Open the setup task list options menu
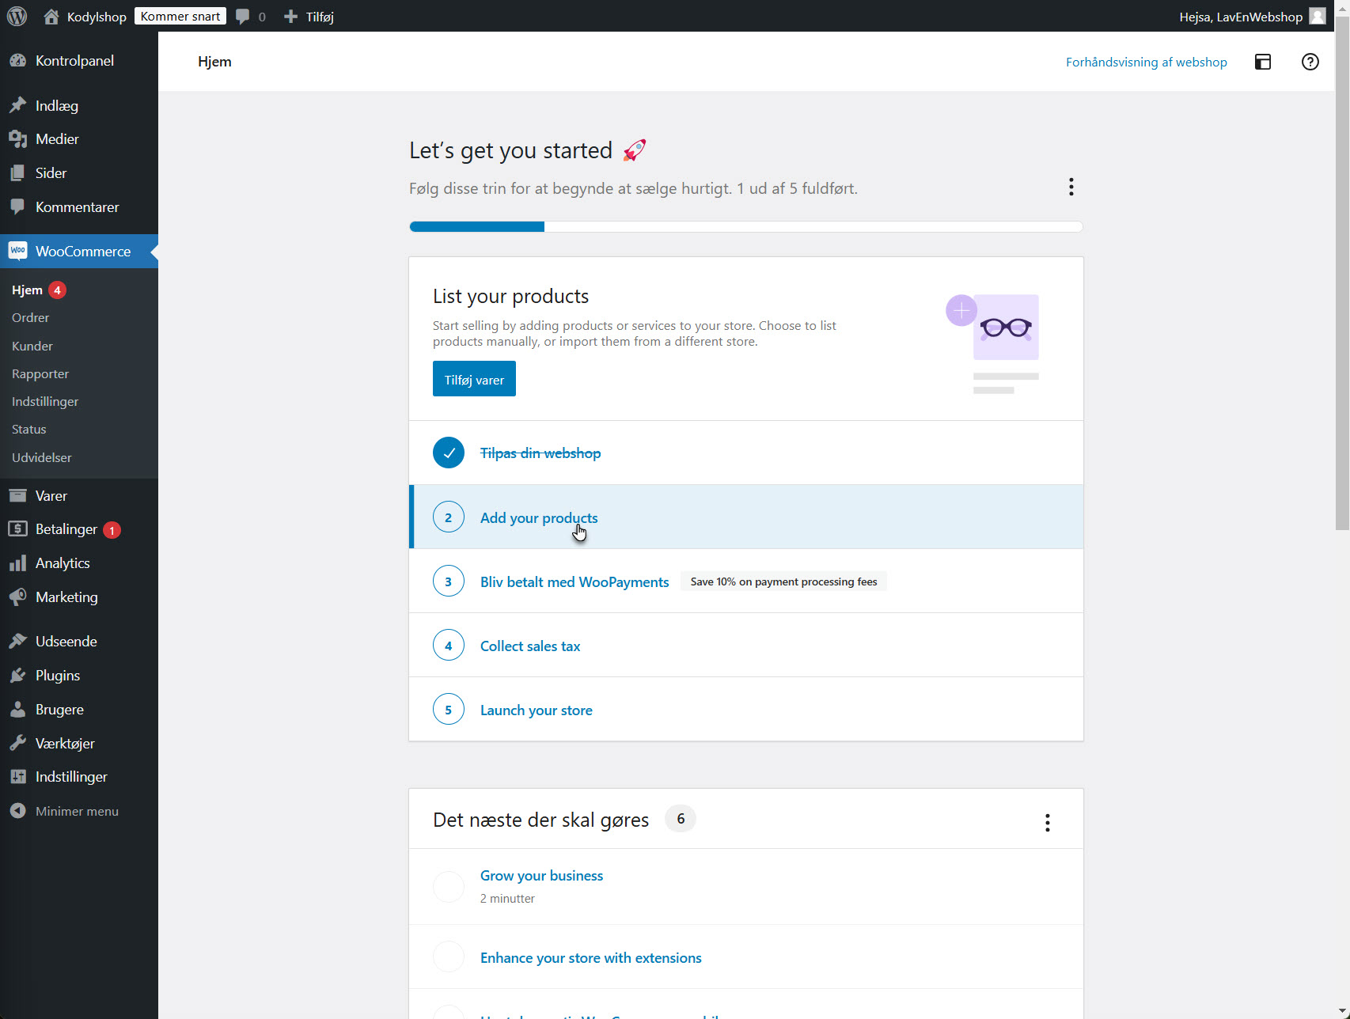This screenshot has height=1019, width=1350. [1071, 187]
